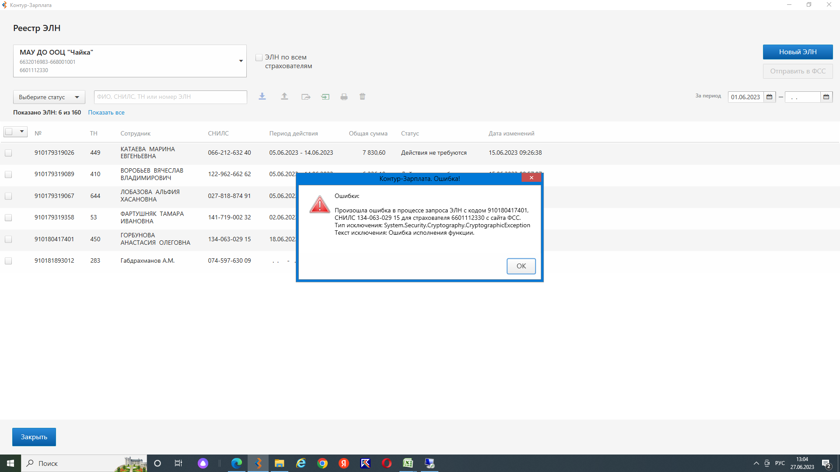Open File Explorer from taskbar
Image resolution: width=840 pixels, height=472 pixels.
[279, 463]
